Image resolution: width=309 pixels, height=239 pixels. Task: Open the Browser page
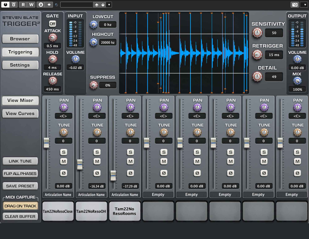(20, 39)
